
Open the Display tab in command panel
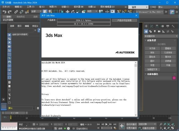click(168, 26)
